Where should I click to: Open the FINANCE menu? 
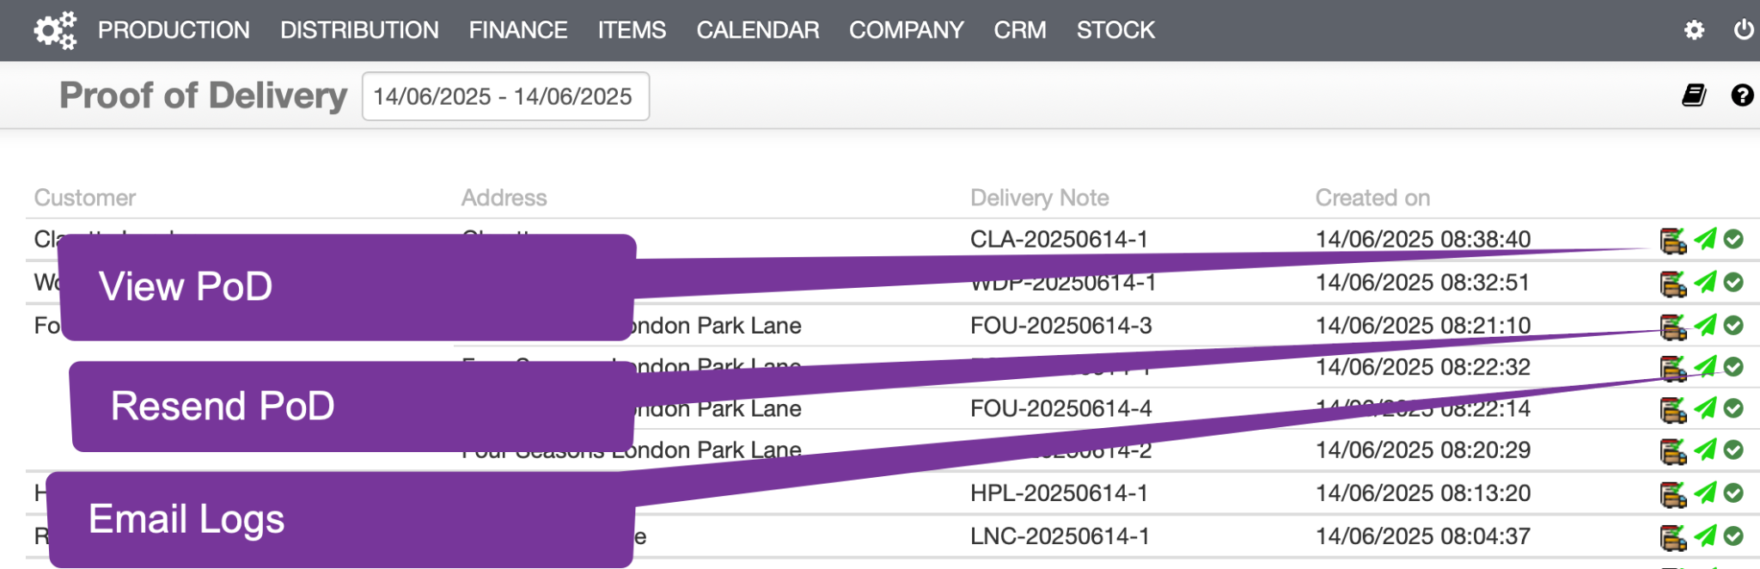click(x=518, y=30)
